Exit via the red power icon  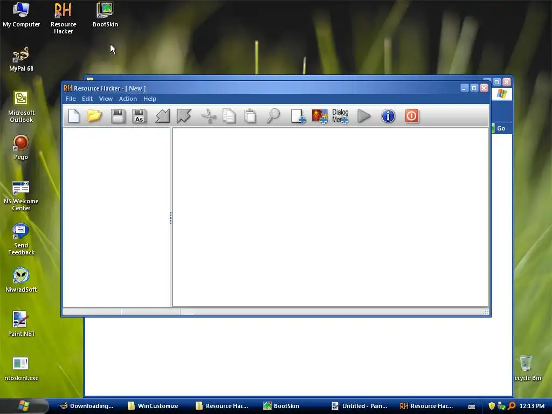[x=411, y=116]
